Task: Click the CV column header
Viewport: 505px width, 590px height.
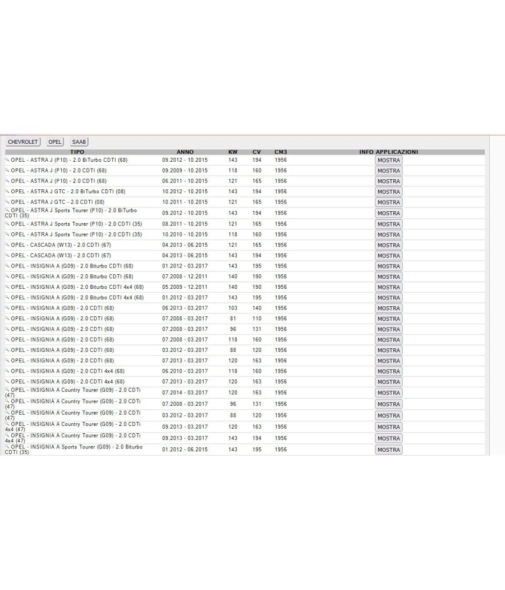Action: pyautogui.click(x=256, y=152)
